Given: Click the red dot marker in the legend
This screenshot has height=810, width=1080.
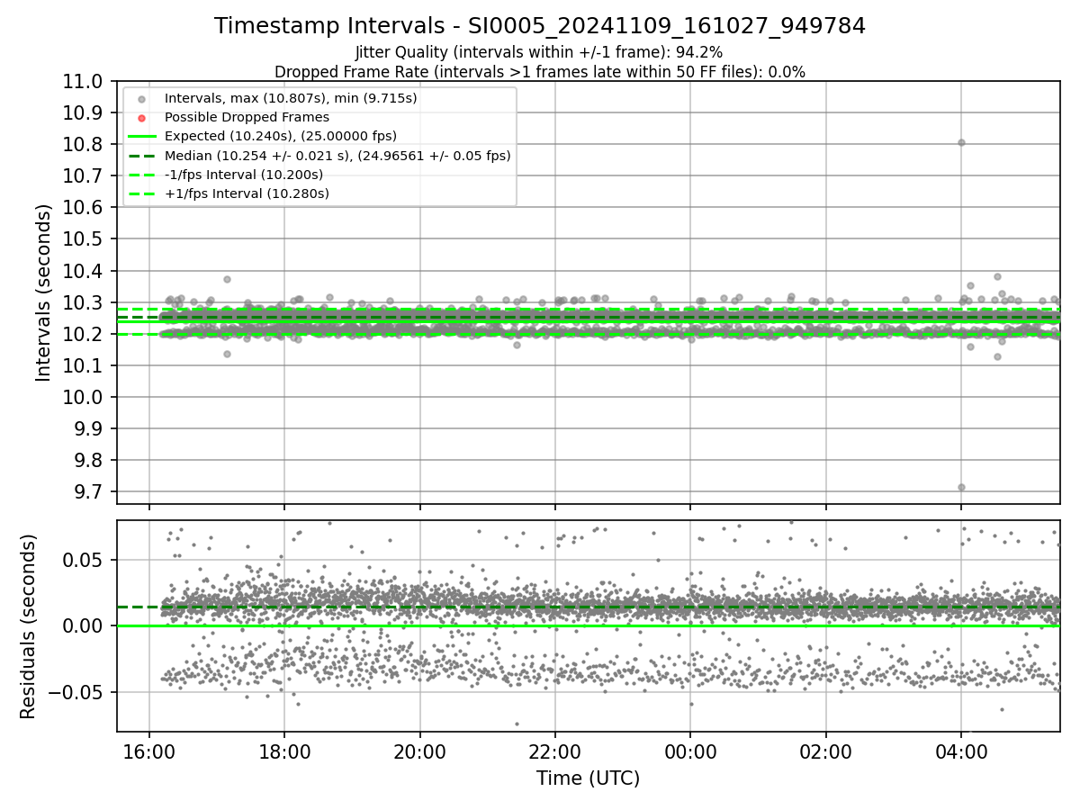Looking at the screenshot, I should tap(141, 118).
